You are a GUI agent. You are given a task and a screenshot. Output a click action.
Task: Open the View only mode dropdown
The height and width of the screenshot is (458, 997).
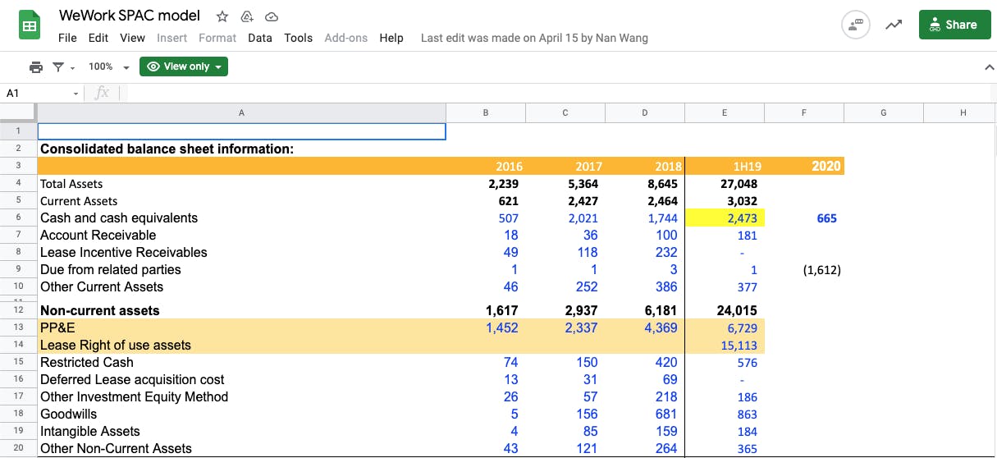[184, 66]
